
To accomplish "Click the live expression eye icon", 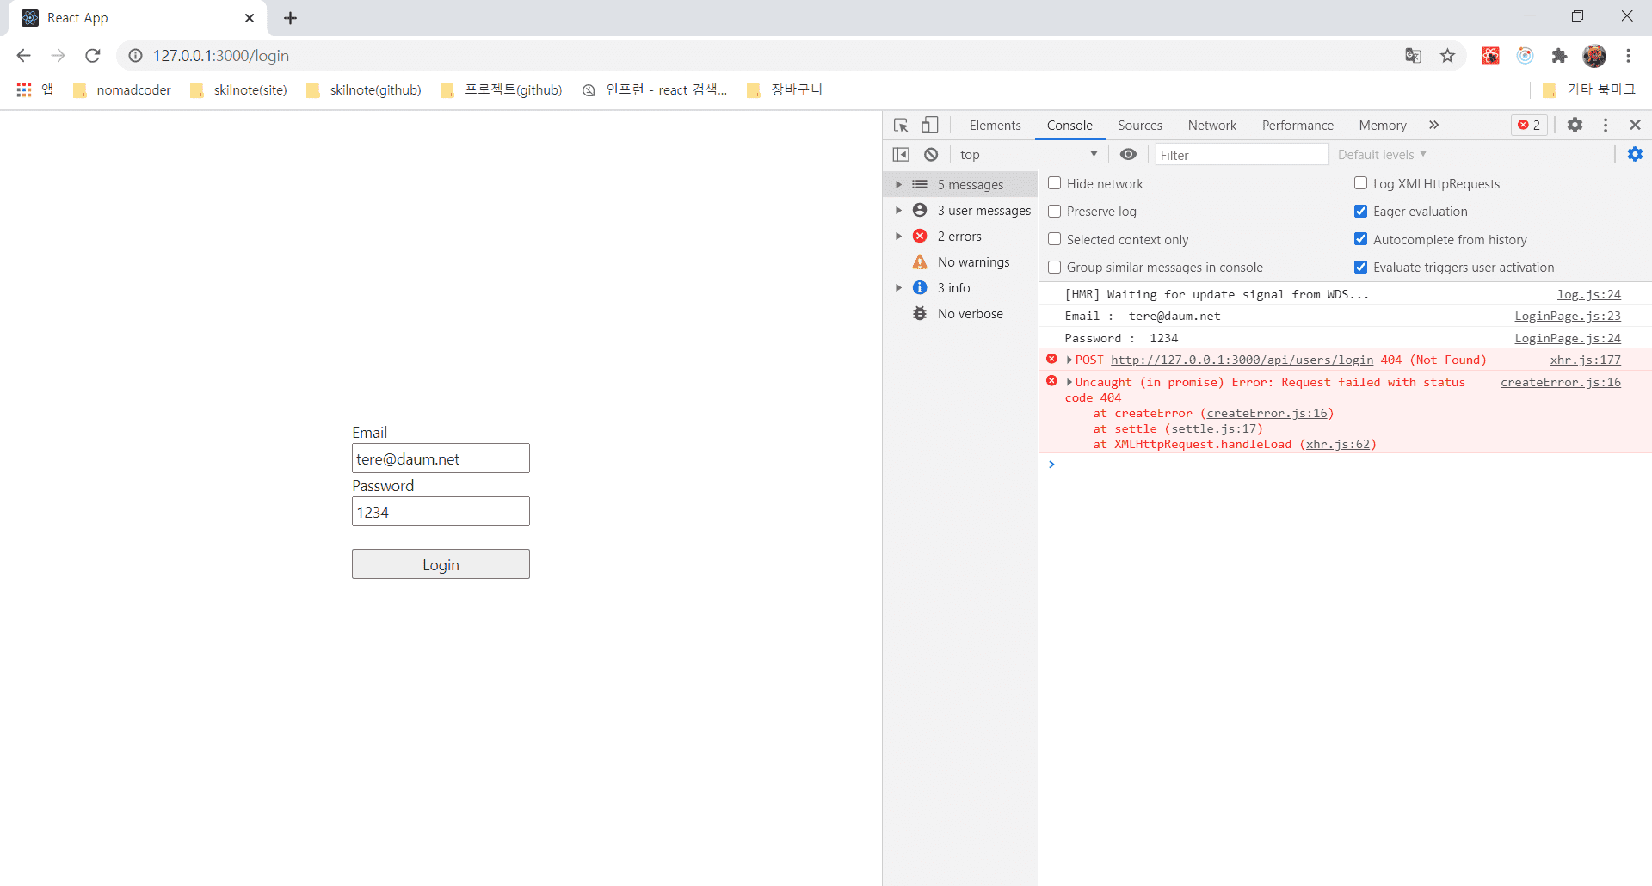I will point(1128,155).
